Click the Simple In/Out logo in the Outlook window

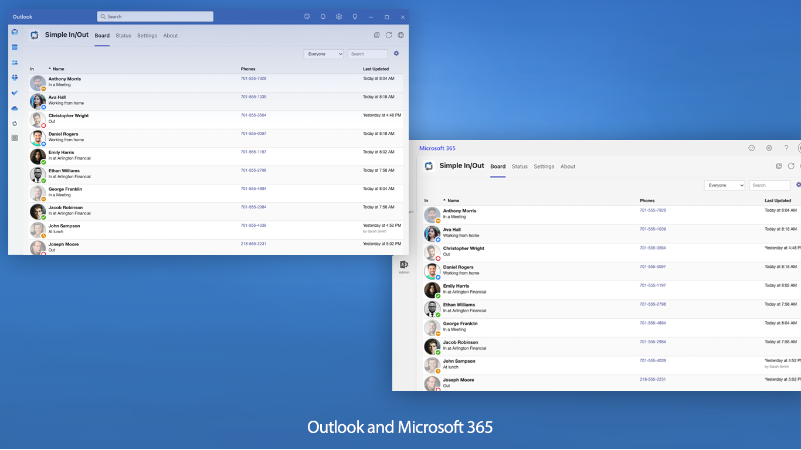35,35
